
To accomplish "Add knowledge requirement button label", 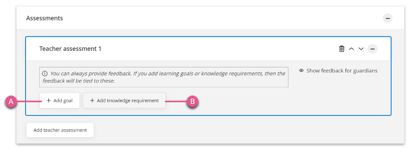I will 128,101.
